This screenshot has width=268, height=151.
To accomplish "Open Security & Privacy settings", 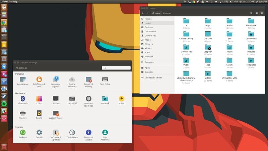I will (88, 82).
